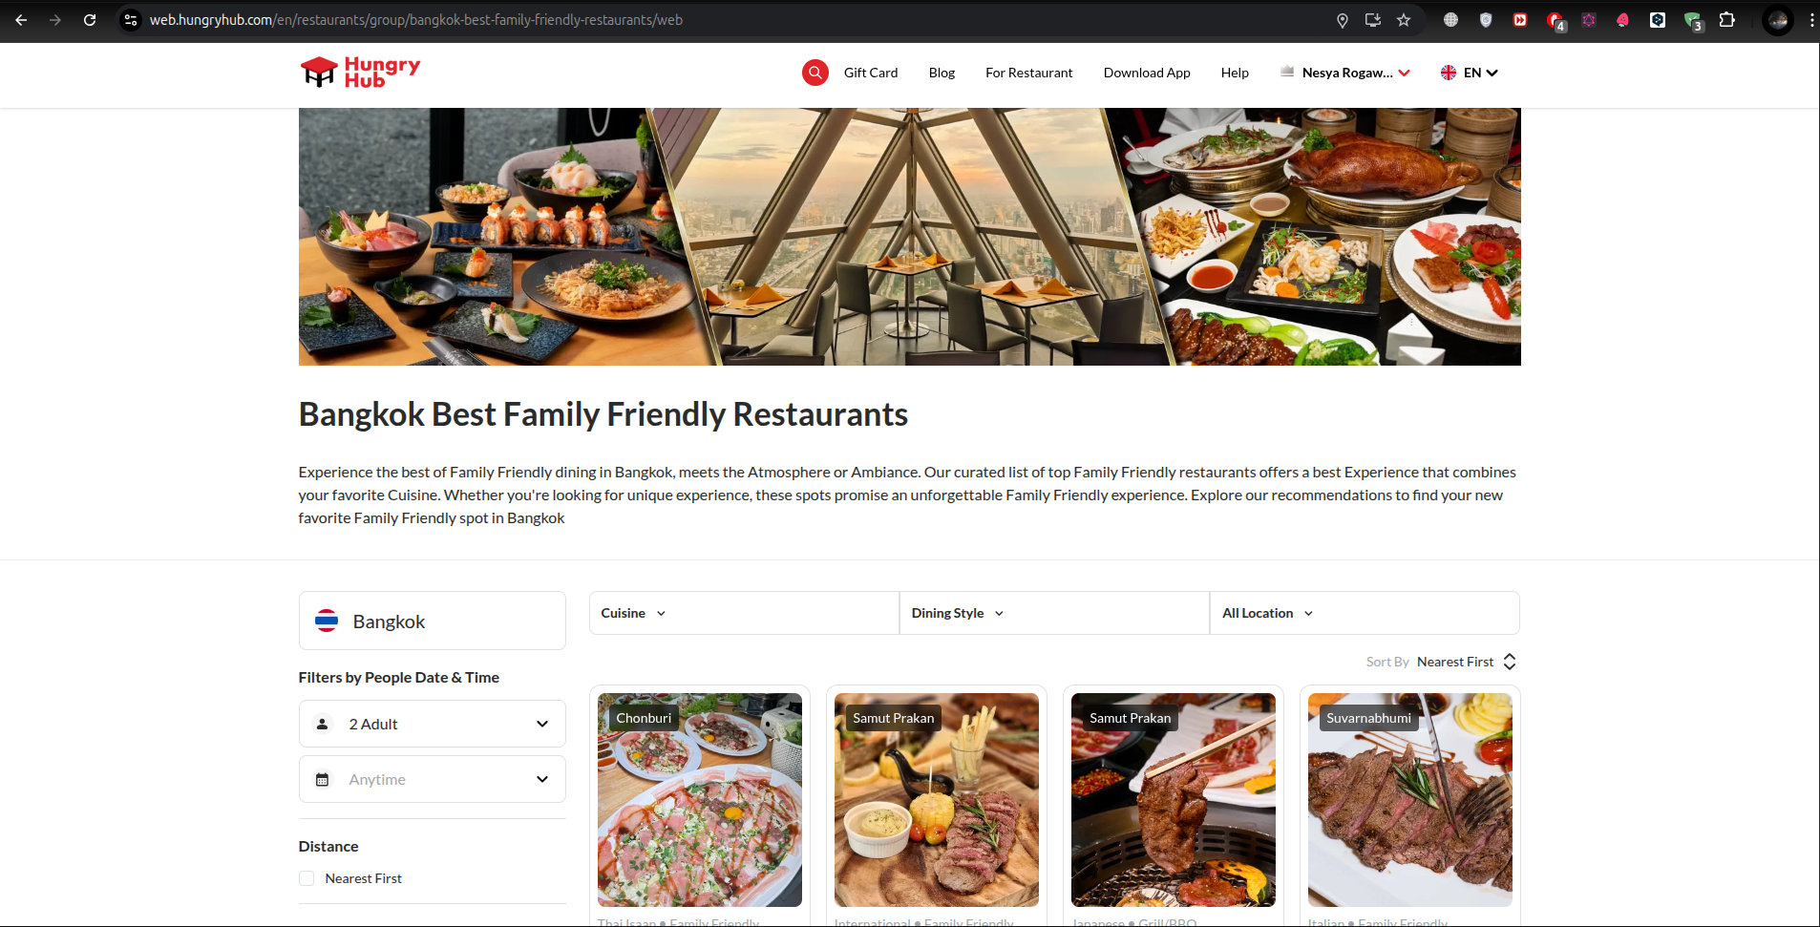Image resolution: width=1820 pixels, height=927 pixels.
Task: Open the Gift Card menu item
Action: [870, 73]
